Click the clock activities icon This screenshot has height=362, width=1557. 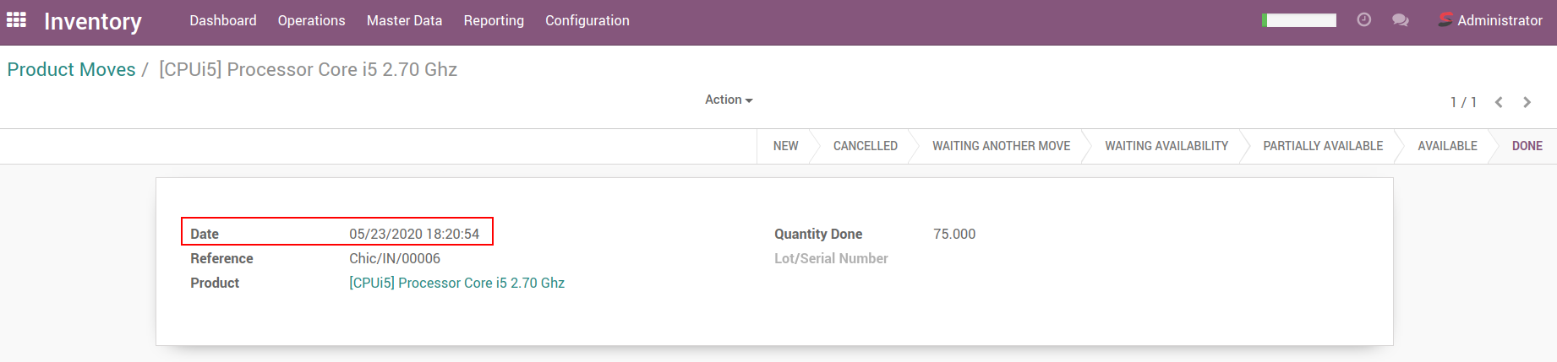click(1363, 20)
